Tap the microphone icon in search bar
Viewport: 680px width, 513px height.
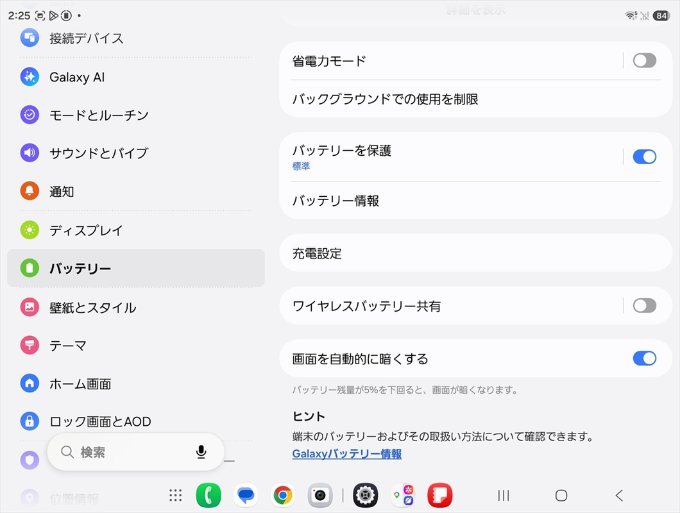coord(201,452)
